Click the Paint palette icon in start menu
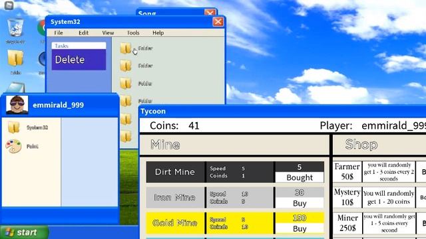Screen dimensions: 426x239 pos(13,146)
